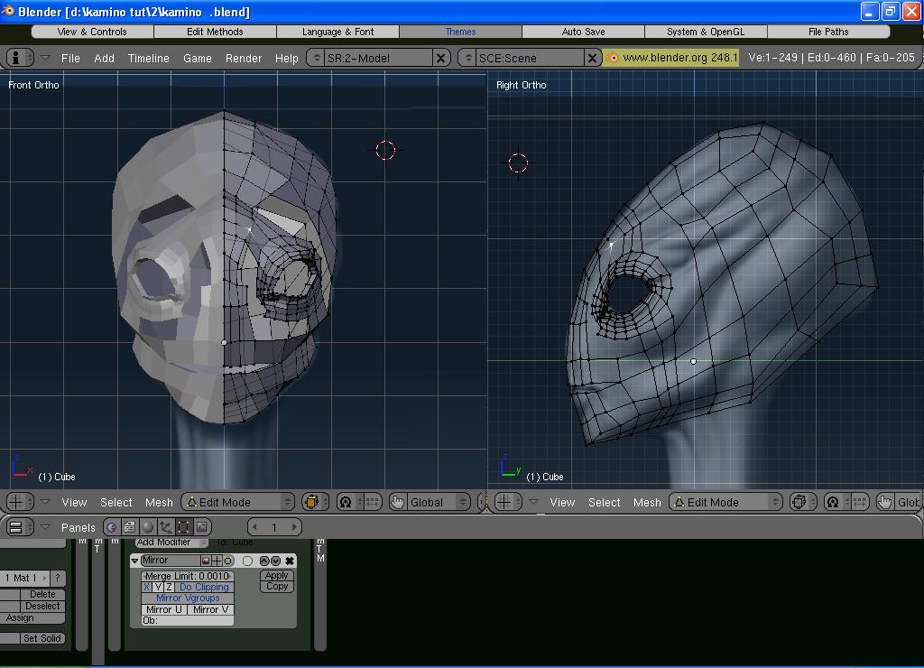Toggle Mirror U option
This screenshot has width=924, height=668.
[x=164, y=609]
